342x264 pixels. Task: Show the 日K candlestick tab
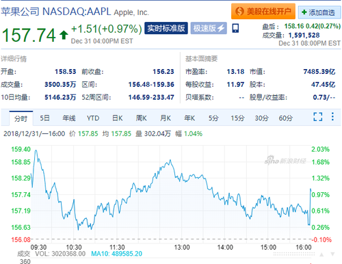(x=118, y=118)
